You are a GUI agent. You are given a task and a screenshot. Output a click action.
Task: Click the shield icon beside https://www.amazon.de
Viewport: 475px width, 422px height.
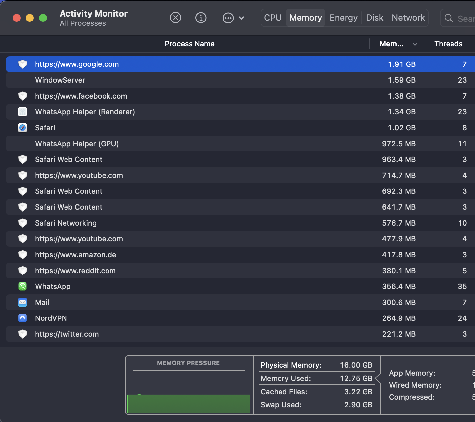22,255
